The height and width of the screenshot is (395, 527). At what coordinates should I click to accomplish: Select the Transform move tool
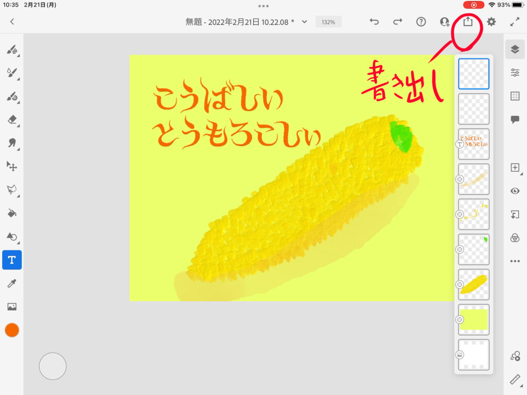click(x=12, y=166)
